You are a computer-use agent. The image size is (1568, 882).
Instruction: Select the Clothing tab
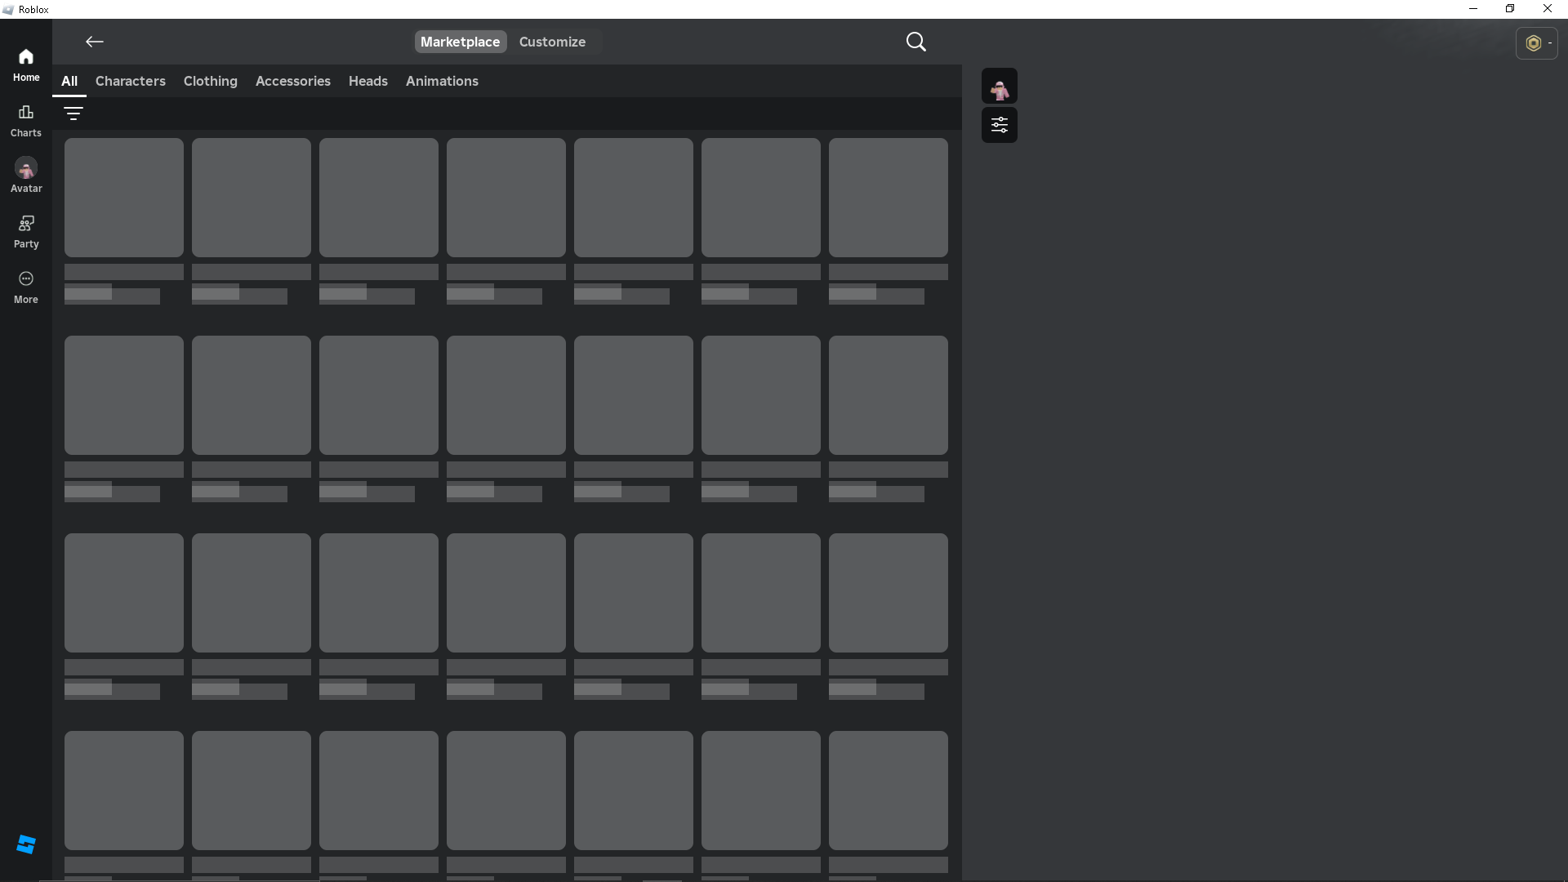211,81
